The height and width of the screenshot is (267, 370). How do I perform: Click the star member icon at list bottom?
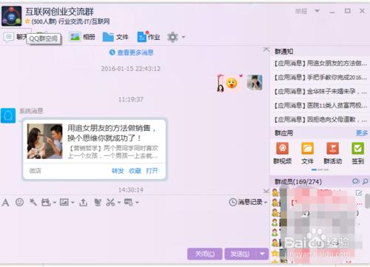[275, 253]
